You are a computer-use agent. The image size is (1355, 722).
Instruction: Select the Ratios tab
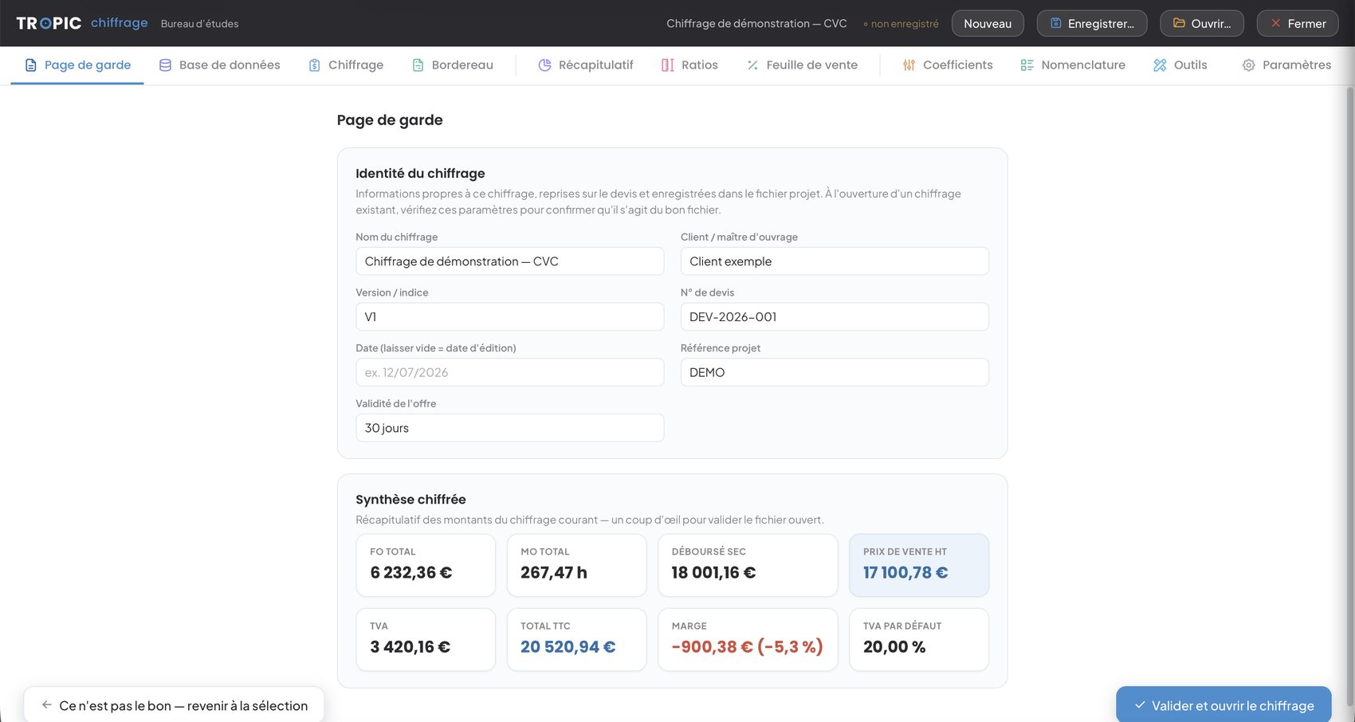[689, 65]
